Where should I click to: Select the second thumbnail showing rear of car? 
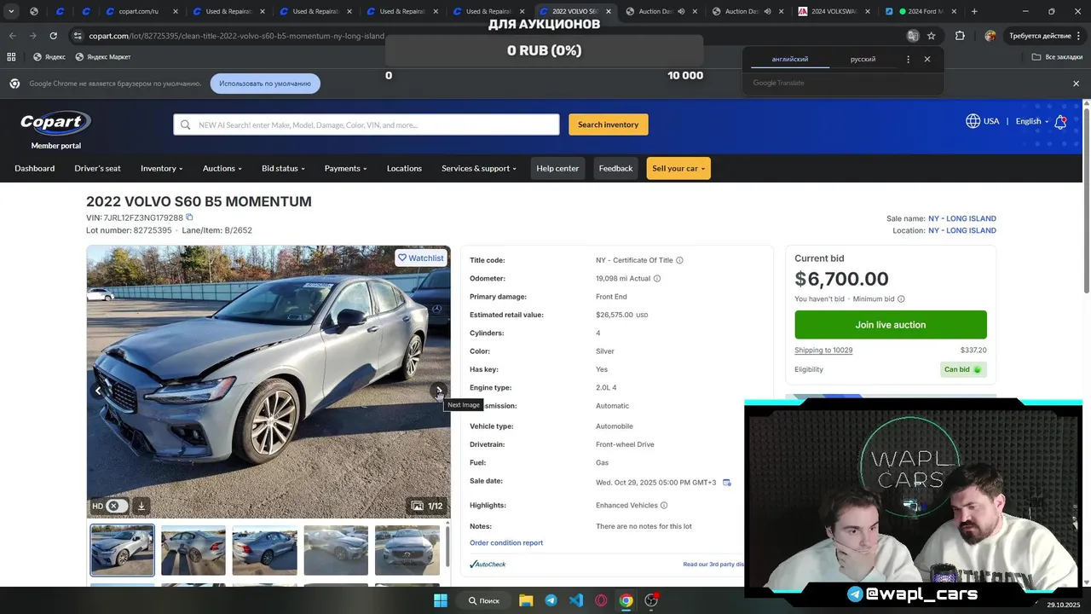(193, 550)
